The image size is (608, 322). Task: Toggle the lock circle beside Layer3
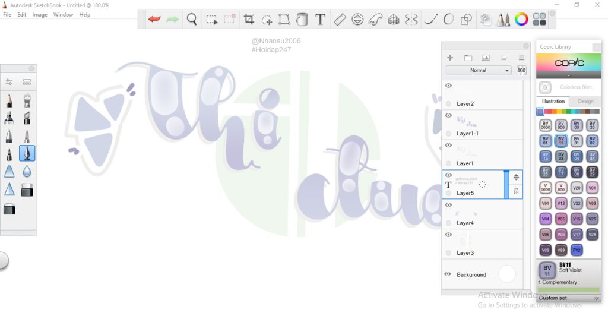(449, 253)
